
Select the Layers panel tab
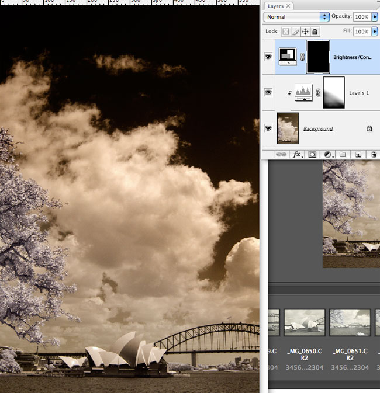click(x=276, y=6)
